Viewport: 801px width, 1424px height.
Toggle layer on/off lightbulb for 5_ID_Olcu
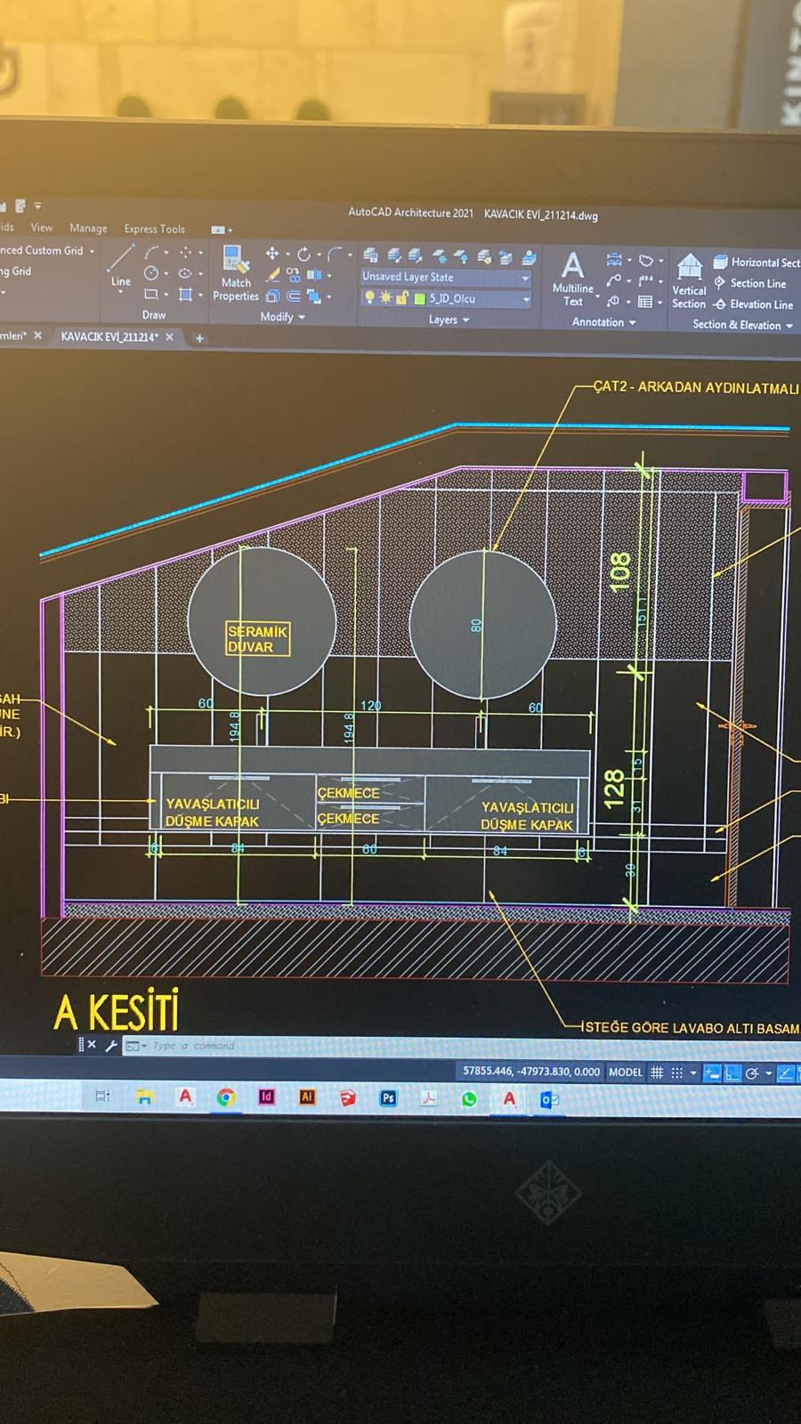point(370,298)
